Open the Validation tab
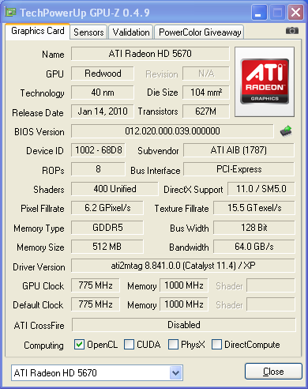This screenshot has height=389, width=308. pyautogui.click(x=131, y=32)
